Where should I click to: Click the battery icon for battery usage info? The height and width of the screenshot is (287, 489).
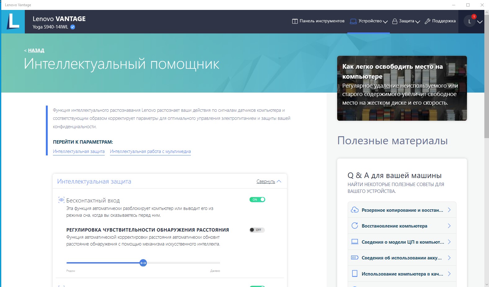click(x=355, y=258)
